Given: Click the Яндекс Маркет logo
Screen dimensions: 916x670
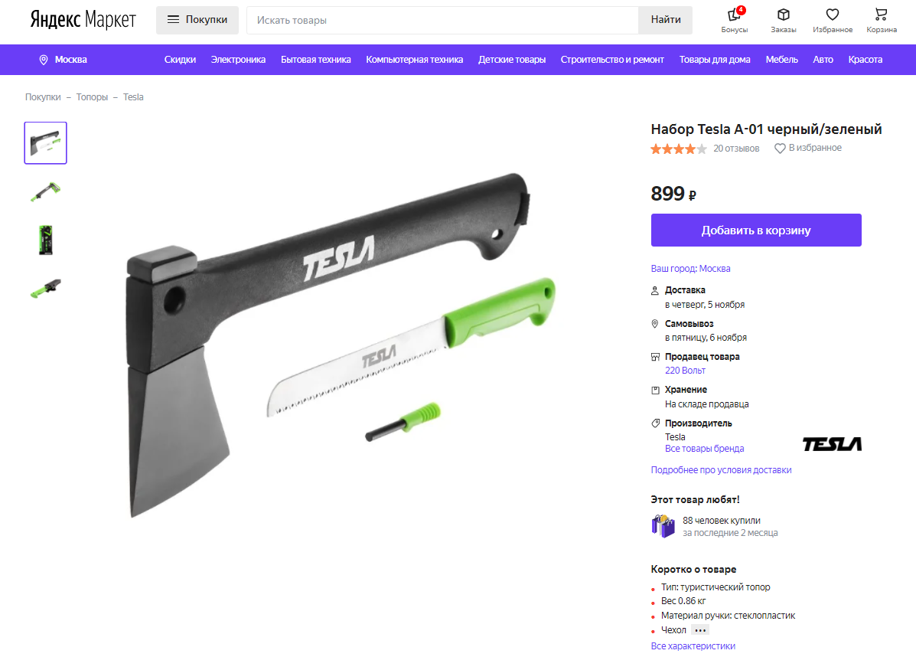Looking at the screenshot, I should coord(83,20).
